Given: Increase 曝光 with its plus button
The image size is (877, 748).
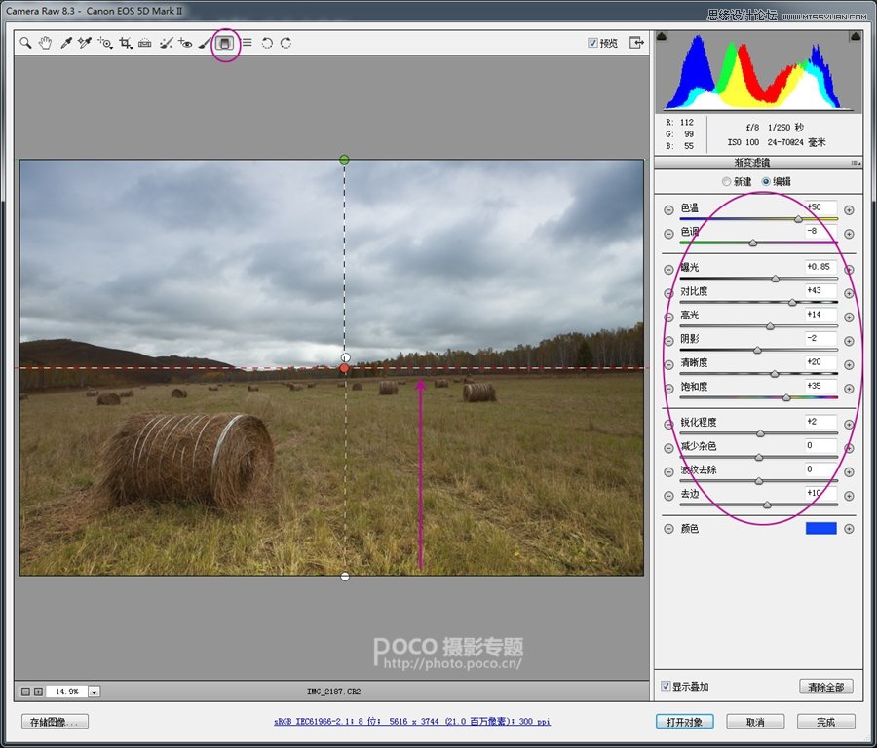Looking at the screenshot, I should [x=849, y=270].
